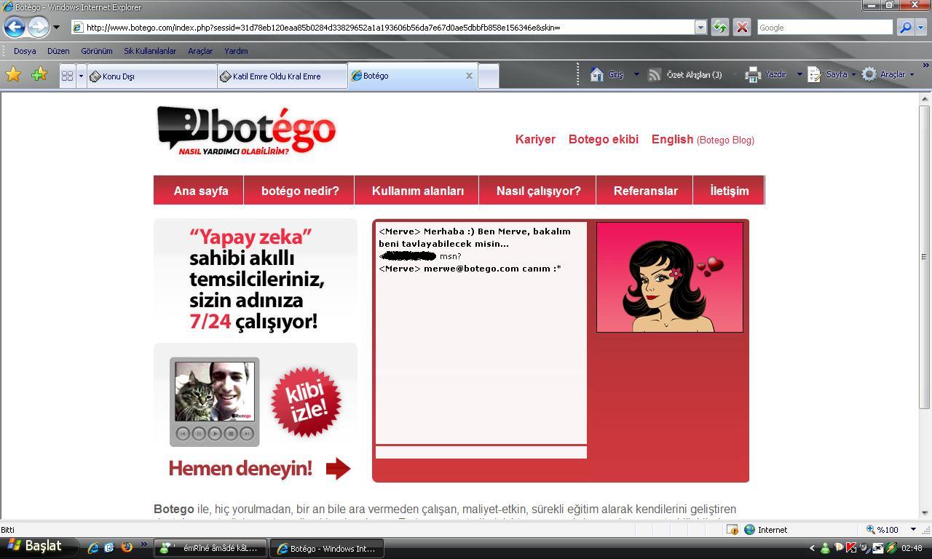Open the Araçlar gear command menu
This screenshot has width=932, height=559.
pos(888,74)
